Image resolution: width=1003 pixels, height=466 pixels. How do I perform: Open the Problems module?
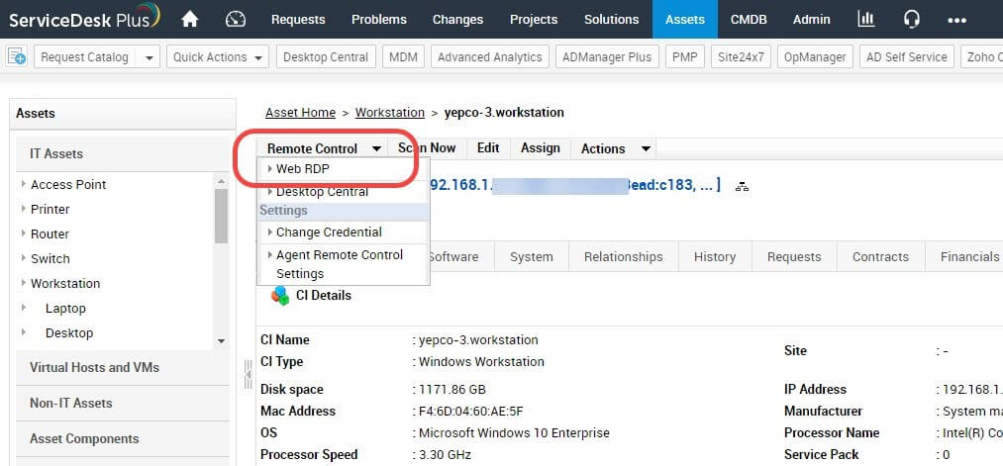378,19
